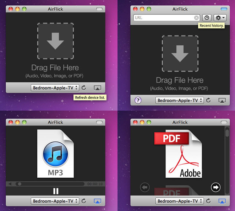Click Adobe PDF thumbnail in bottom-right window
The image size is (235, 211).
[x=178, y=154]
